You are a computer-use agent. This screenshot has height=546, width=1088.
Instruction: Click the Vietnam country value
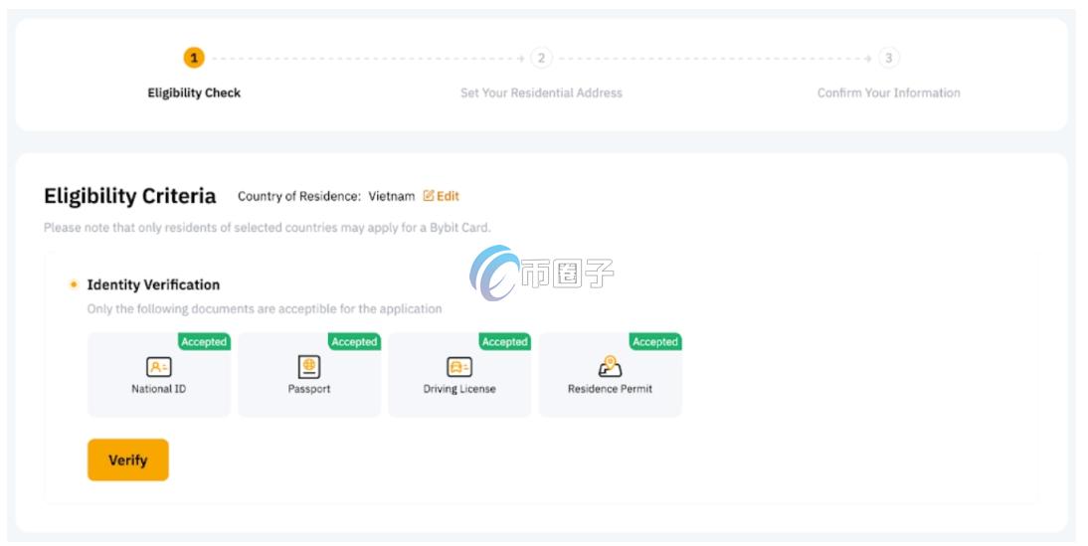(x=392, y=196)
